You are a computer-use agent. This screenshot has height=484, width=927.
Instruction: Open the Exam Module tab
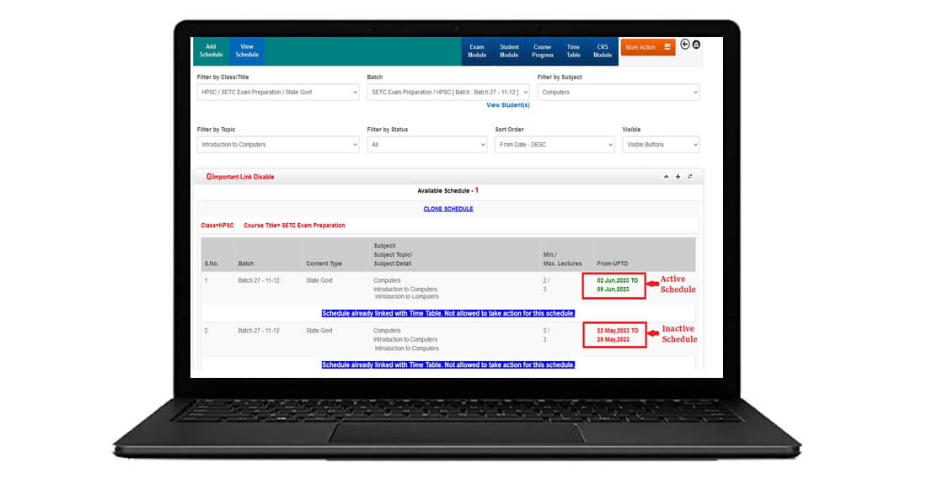(x=477, y=51)
